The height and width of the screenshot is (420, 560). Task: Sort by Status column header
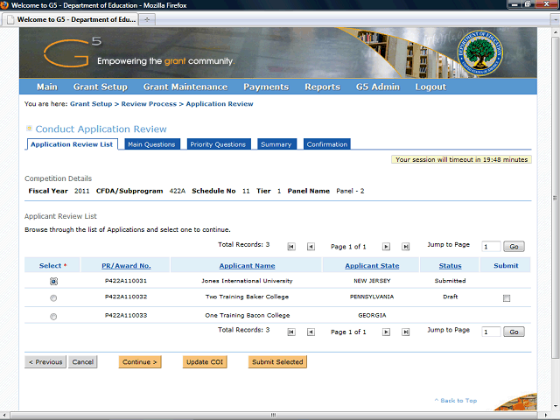(x=450, y=266)
